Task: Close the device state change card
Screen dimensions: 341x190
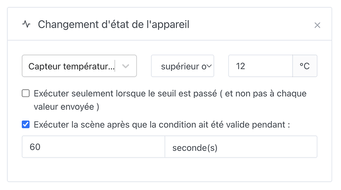Action: click(x=317, y=25)
